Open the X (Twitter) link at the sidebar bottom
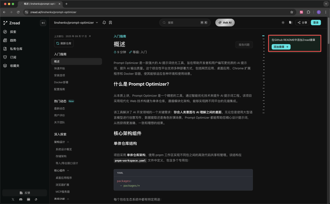Screen dimensions: 330x204 tap(13, 199)
